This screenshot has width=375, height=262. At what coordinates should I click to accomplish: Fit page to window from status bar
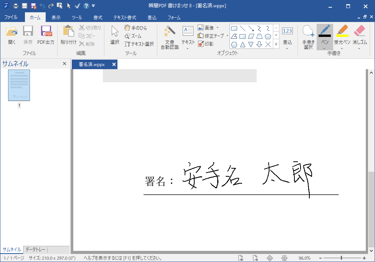[270, 258]
